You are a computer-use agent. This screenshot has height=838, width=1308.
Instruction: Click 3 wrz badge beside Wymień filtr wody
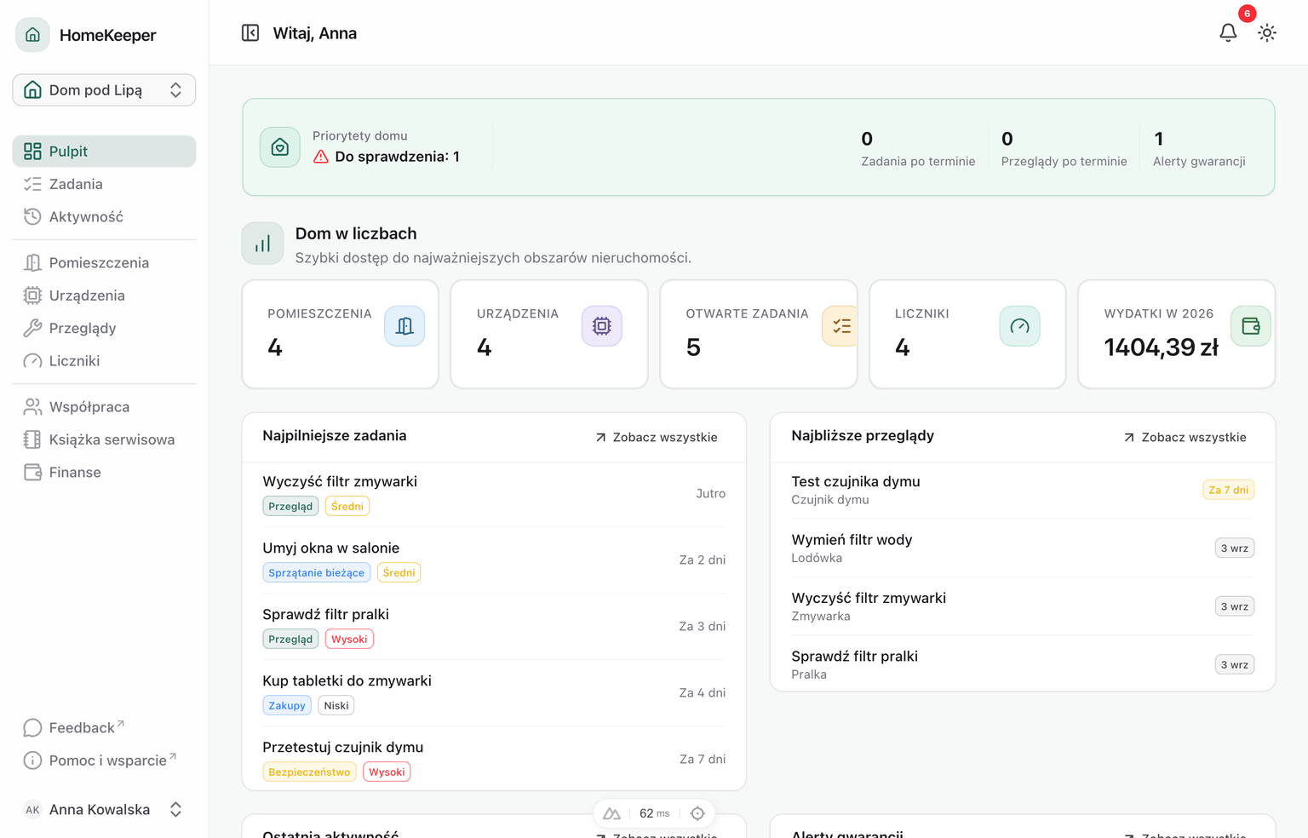(1235, 548)
